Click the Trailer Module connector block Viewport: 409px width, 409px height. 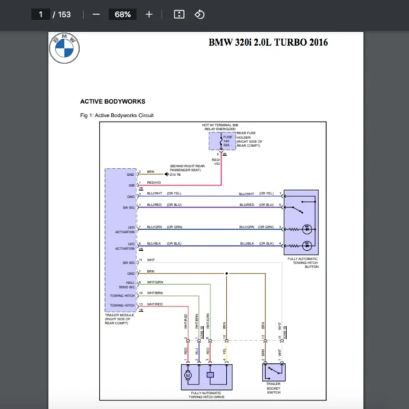pos(120,239)
